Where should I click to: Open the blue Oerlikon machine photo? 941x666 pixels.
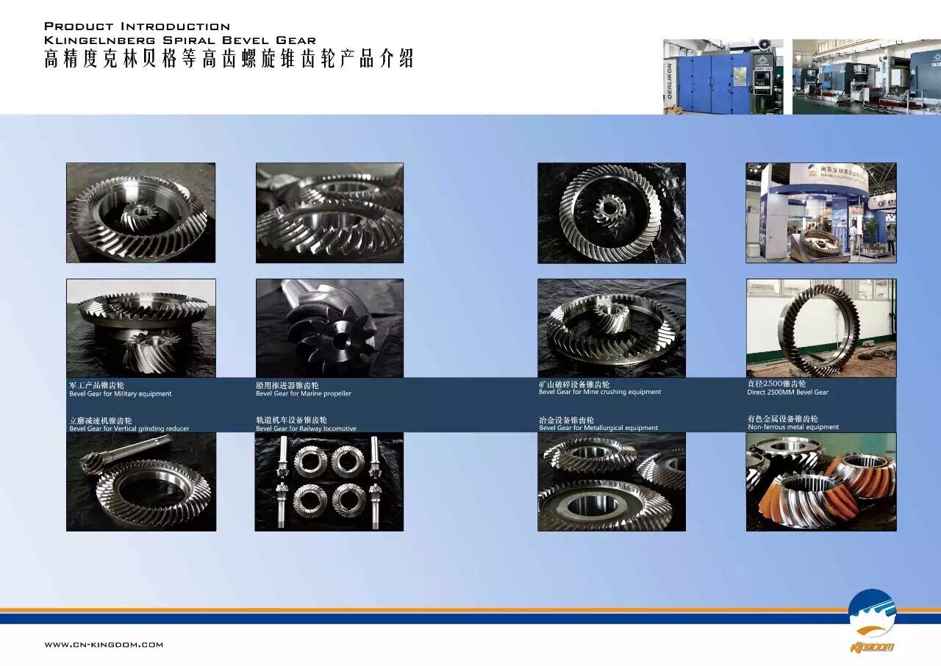coord(723,76)
